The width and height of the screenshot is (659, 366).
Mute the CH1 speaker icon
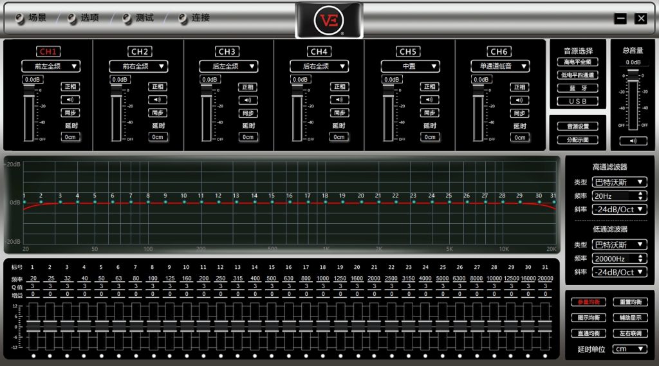point(70,100)
